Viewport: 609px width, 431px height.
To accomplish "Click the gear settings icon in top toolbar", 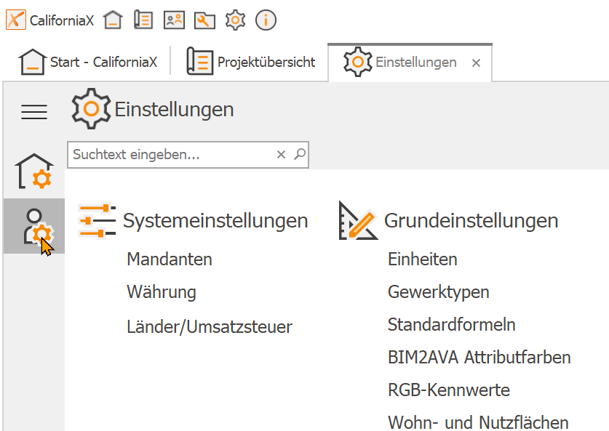I will 235,20.
